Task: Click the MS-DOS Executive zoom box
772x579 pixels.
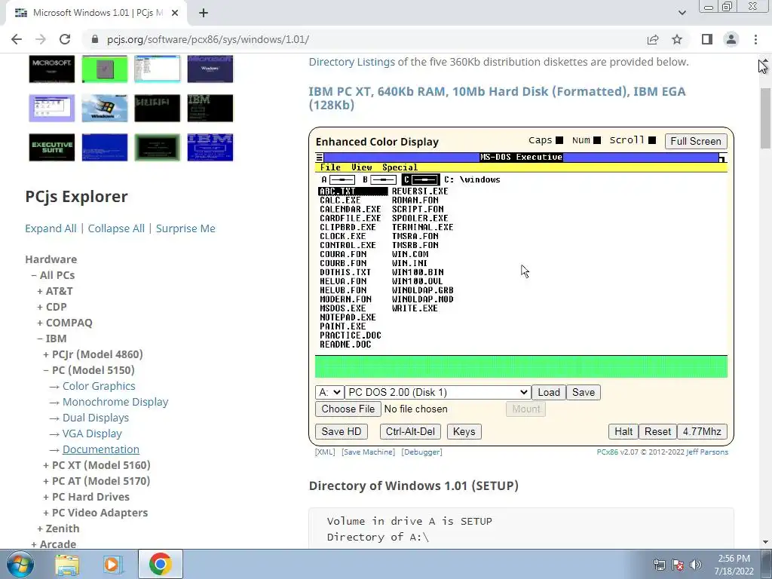Action: 722,158
